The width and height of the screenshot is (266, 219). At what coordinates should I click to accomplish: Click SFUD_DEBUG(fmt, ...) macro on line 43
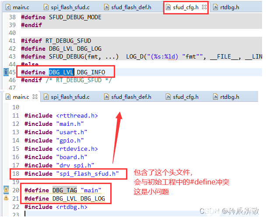pos(84,57)
